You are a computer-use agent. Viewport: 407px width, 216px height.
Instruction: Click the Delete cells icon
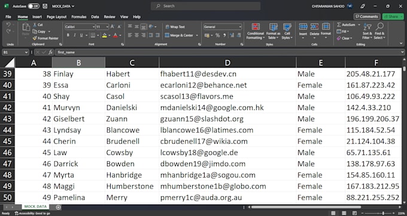click(x=314, y=27)
